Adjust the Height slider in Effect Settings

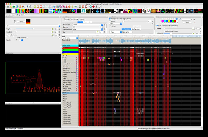pos(33,29)
